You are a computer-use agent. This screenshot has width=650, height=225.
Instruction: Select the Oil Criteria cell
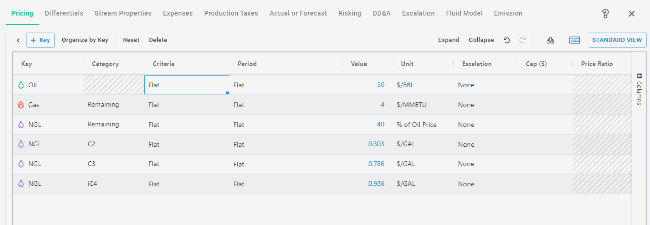click(x=186, y=85)
